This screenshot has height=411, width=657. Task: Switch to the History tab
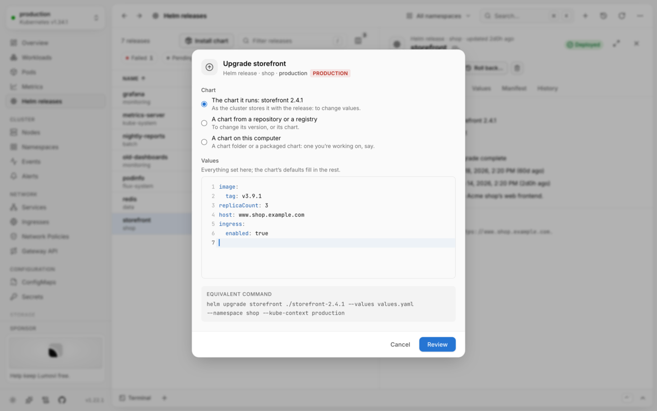[x=547, y=89]
